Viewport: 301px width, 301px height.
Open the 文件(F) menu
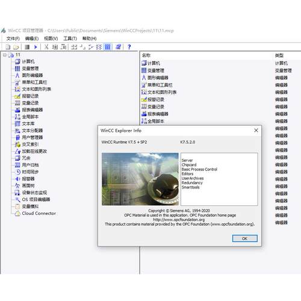point(13,39)
